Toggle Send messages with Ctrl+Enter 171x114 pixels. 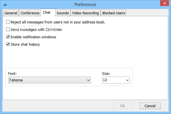8,29
